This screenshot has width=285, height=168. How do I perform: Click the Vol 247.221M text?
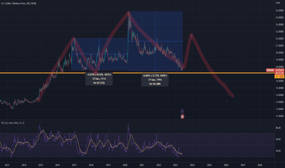99,83
